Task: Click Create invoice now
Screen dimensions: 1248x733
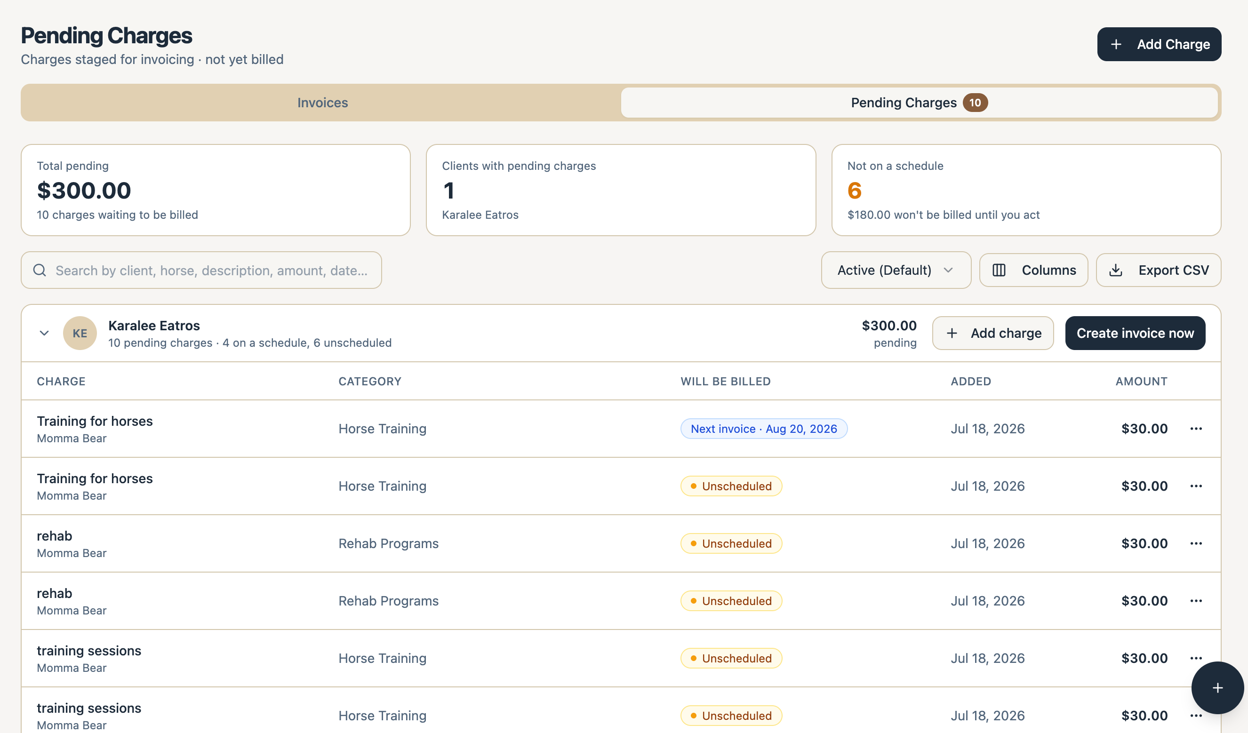Action: pos(1135,333)
